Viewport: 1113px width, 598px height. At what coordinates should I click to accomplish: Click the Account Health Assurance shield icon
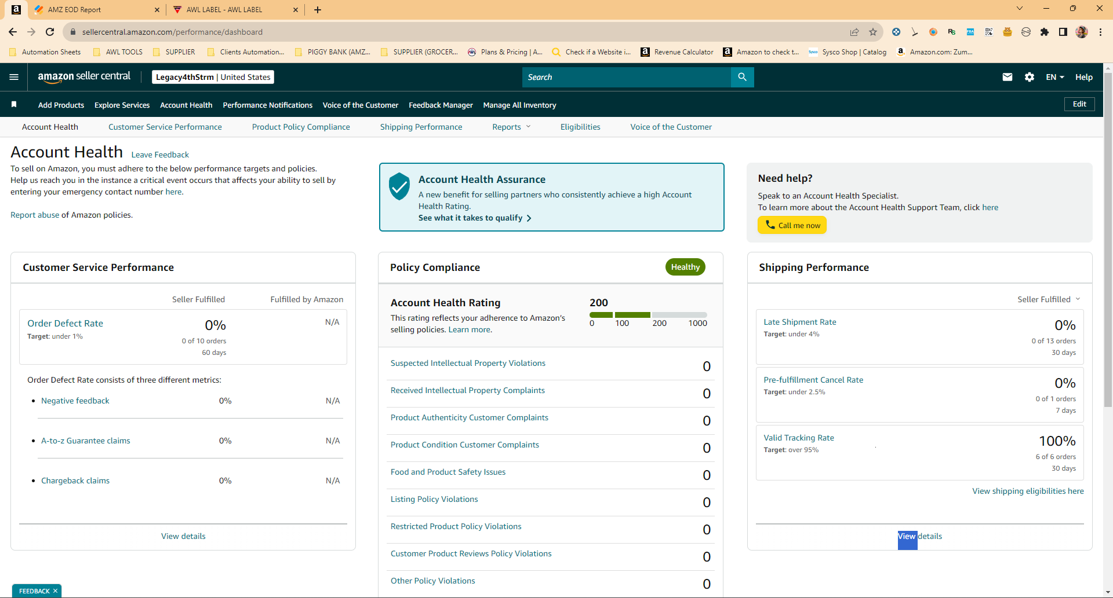click(x=399, y=186)
